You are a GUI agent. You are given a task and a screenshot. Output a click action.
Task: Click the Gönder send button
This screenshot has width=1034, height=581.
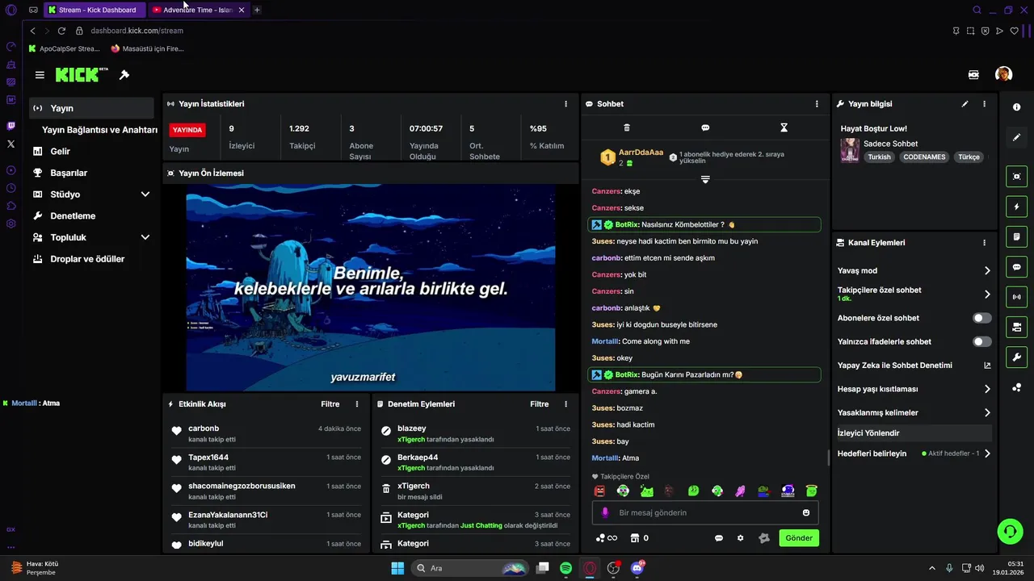point(799,538)
